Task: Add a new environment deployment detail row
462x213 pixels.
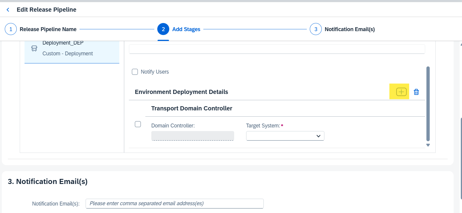Action: 401,92
